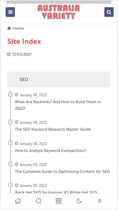Open 'Black Hat SEO Techniques' article

click(56, 192)
